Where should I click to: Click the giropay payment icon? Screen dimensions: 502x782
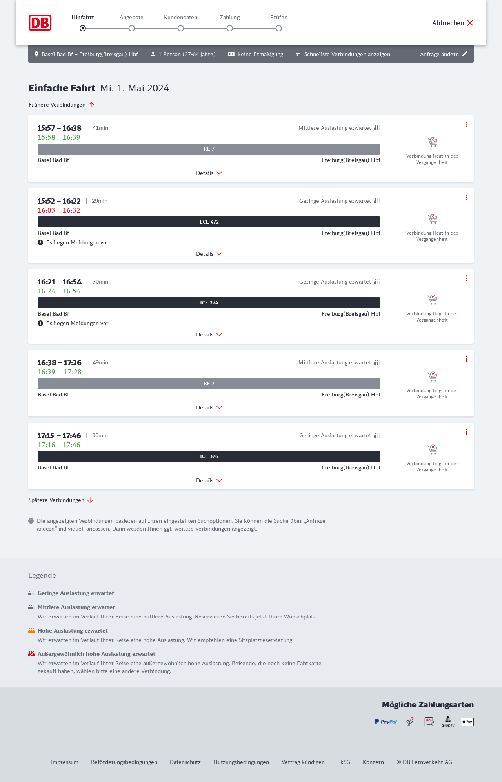tap(448, 722)
